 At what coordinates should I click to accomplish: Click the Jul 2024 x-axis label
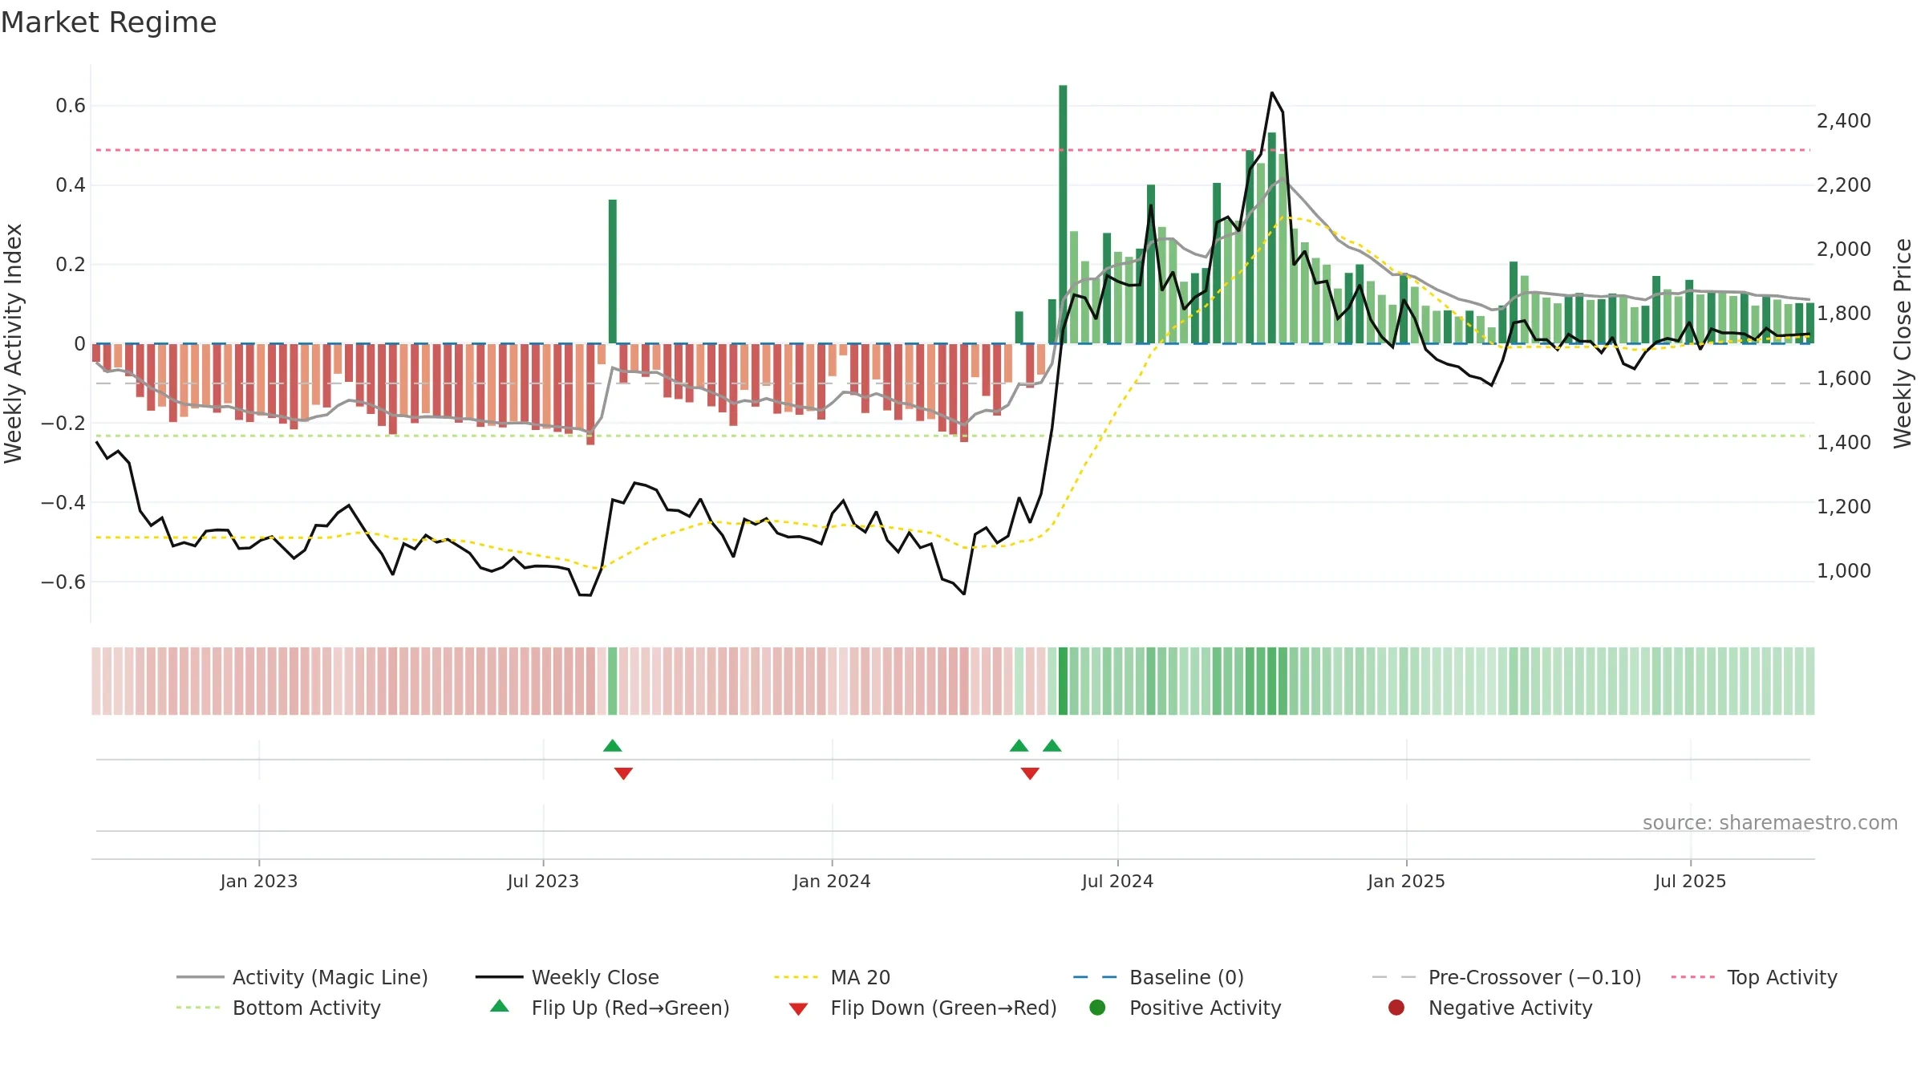(1117, 881)
